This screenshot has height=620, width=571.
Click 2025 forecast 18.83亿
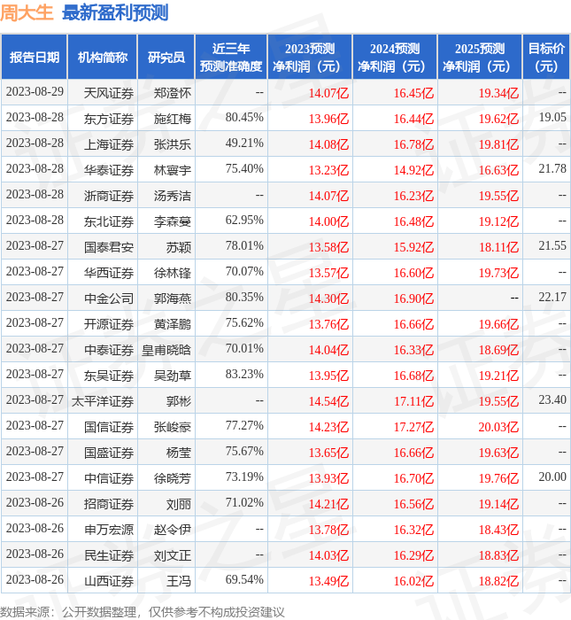[x=498, y=556]
